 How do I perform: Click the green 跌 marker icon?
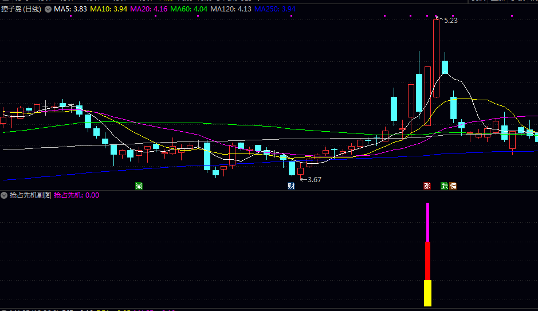click(445, 186)
